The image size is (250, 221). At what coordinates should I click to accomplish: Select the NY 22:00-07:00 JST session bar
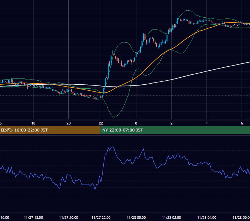click(x=175, y=130)
